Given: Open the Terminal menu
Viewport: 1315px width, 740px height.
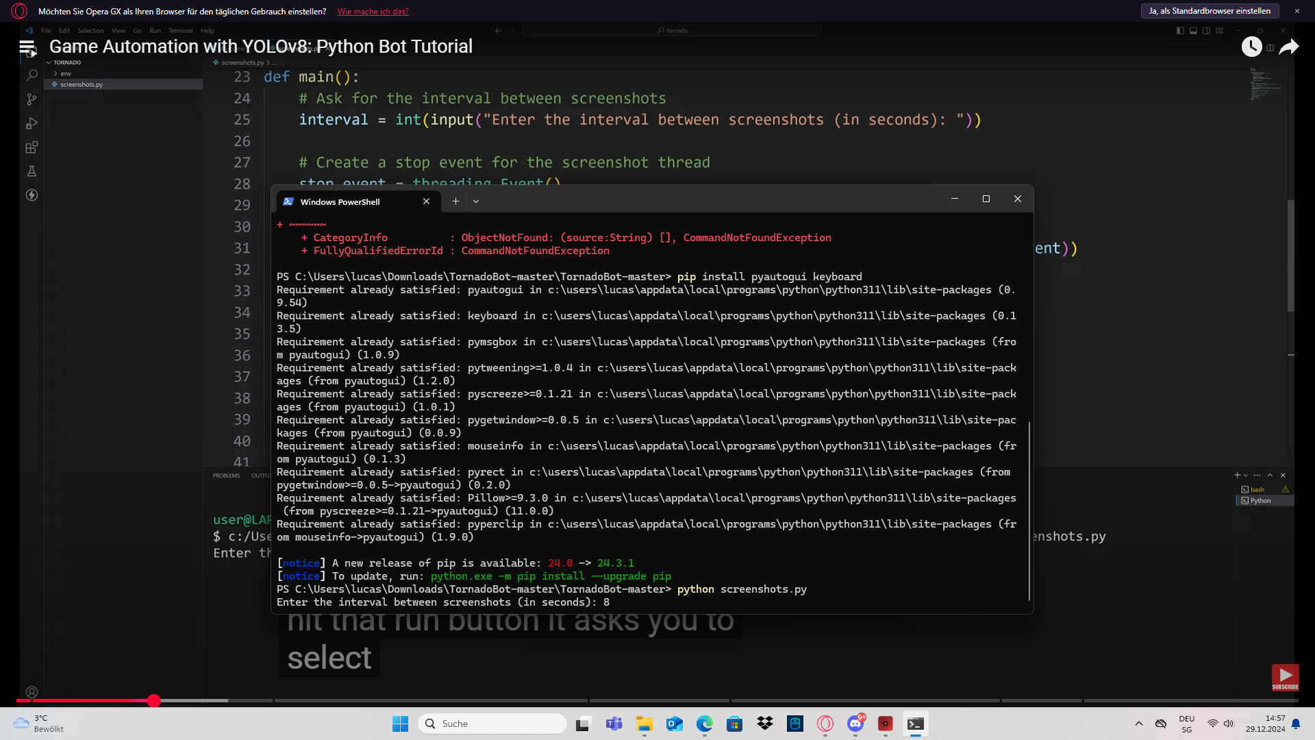Looking at the screenshot, I should pos(180,30).
